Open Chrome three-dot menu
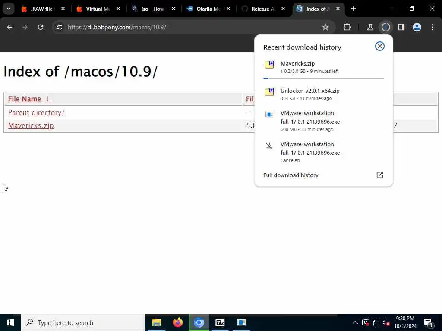 (433, 27)
